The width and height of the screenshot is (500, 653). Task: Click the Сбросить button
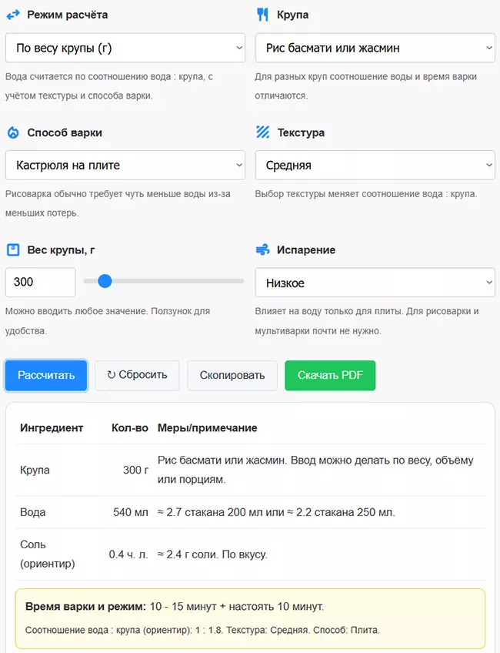[137, 375]
